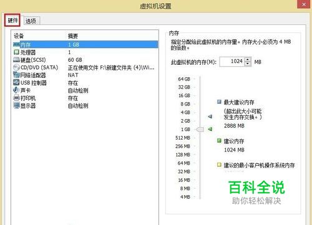
Task: Select the 处理器 device row
Action: pos(85,52)
